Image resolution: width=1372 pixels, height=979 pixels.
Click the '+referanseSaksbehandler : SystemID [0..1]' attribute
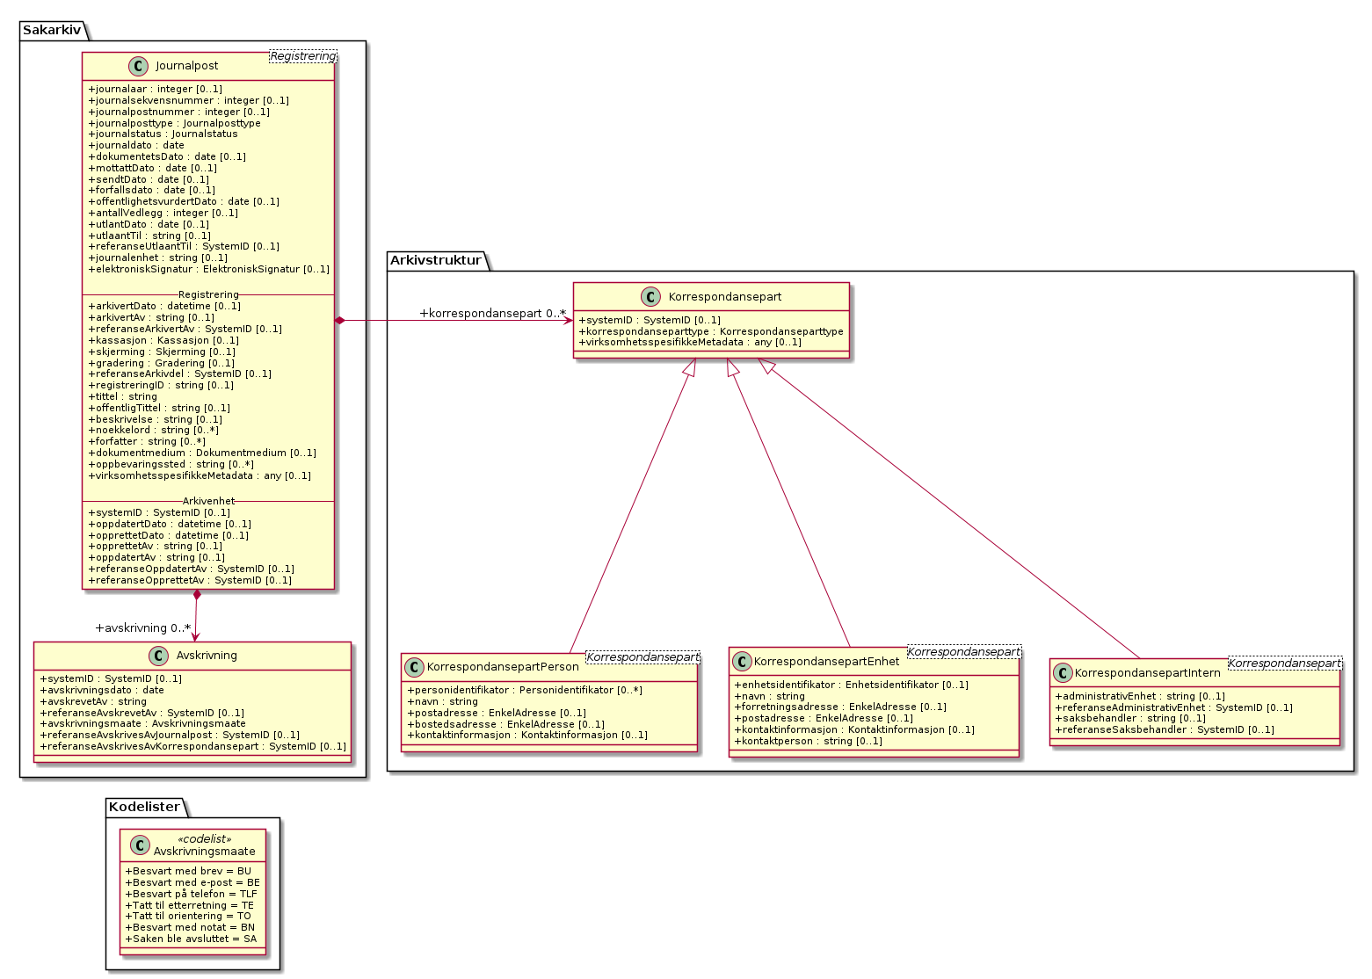pos(1165,730)
